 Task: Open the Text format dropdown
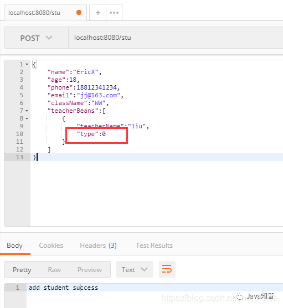(x=135, y=269)
